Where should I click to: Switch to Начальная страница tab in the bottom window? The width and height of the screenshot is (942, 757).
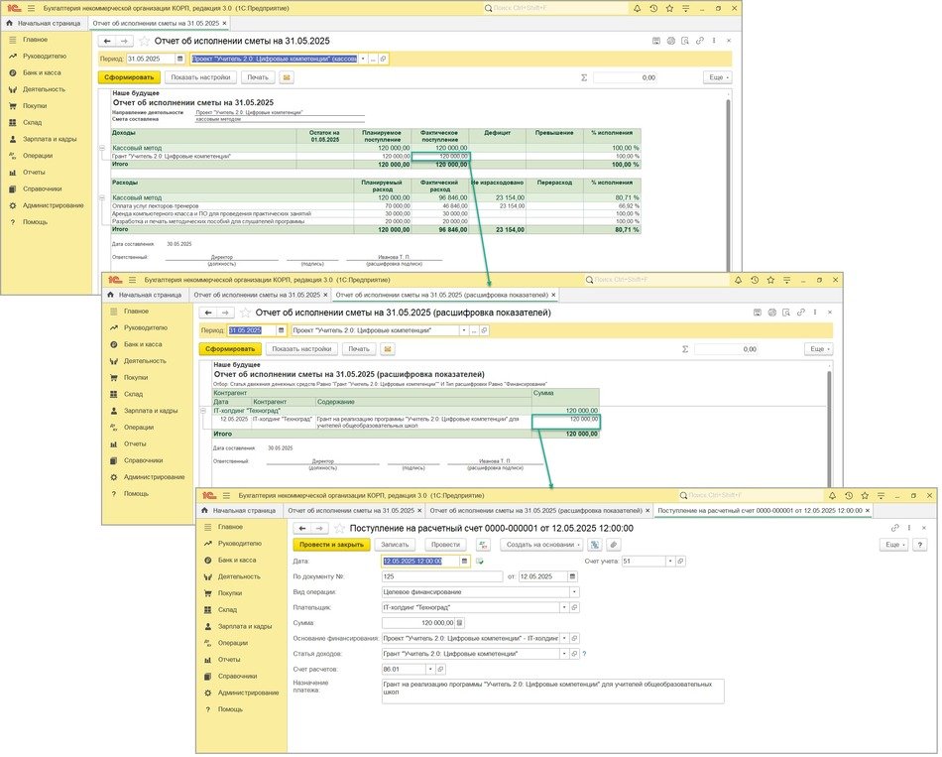[x=240, y=510]
